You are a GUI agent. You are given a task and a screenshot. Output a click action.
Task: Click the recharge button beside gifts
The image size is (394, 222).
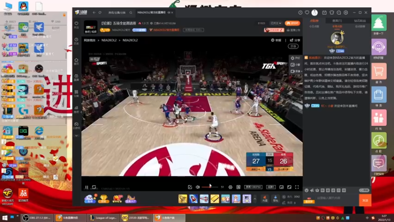tap(265, 199)
